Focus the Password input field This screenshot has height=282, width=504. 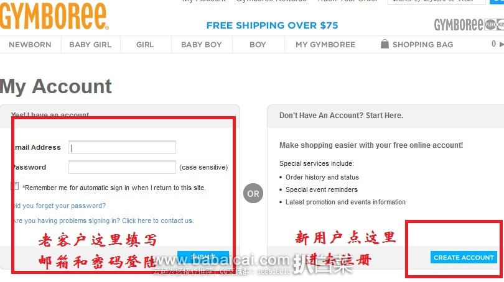coord(122,167)
